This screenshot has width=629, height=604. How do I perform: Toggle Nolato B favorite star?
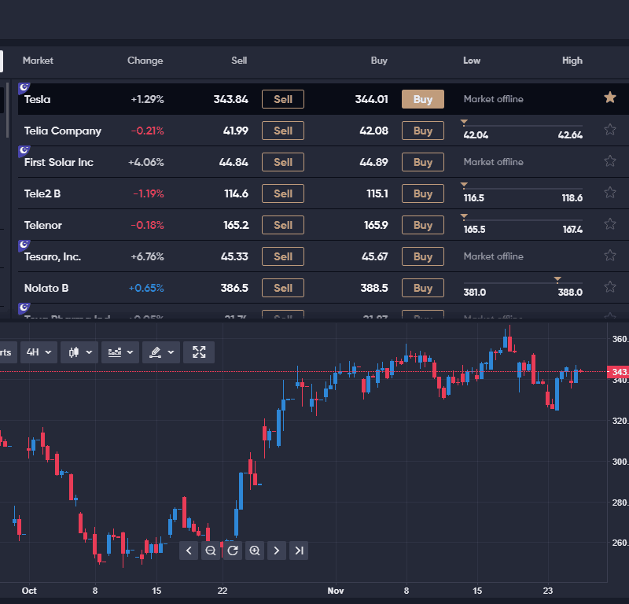coord(610,286)
